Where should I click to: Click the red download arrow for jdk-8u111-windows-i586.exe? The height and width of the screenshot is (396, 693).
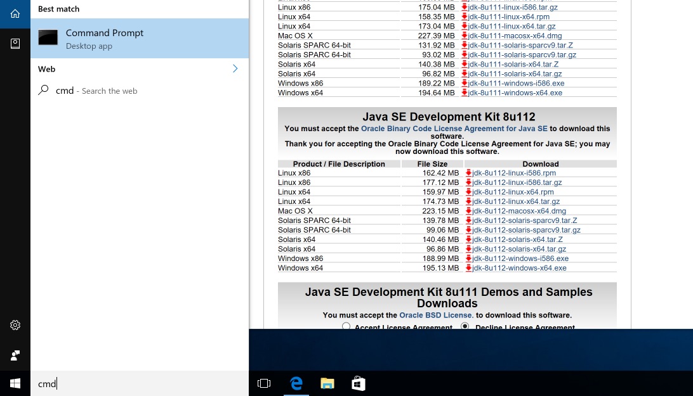464,84
